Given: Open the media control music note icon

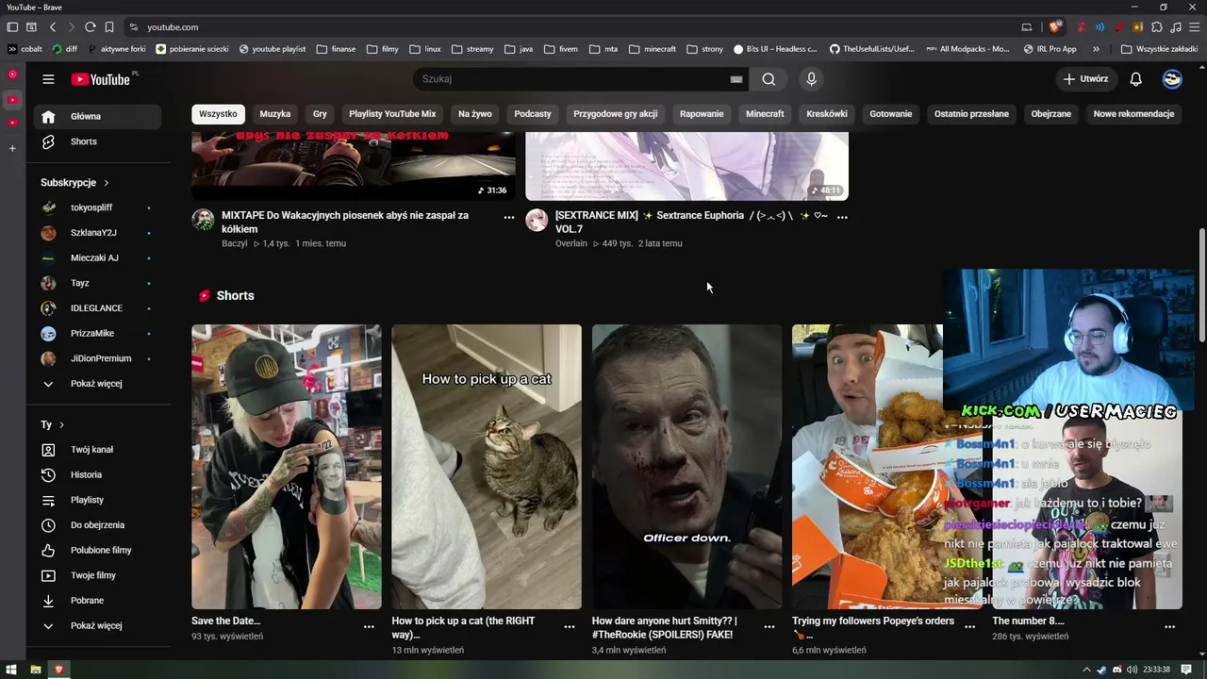Looking at the screenshot, I should (1174, 27).
